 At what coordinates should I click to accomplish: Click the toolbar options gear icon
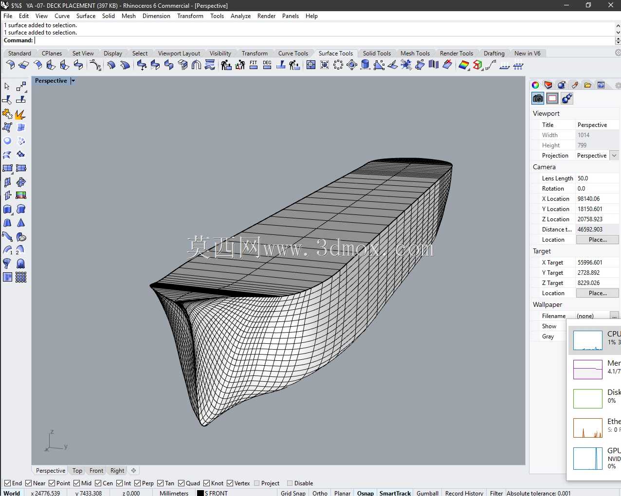[618, 53]
